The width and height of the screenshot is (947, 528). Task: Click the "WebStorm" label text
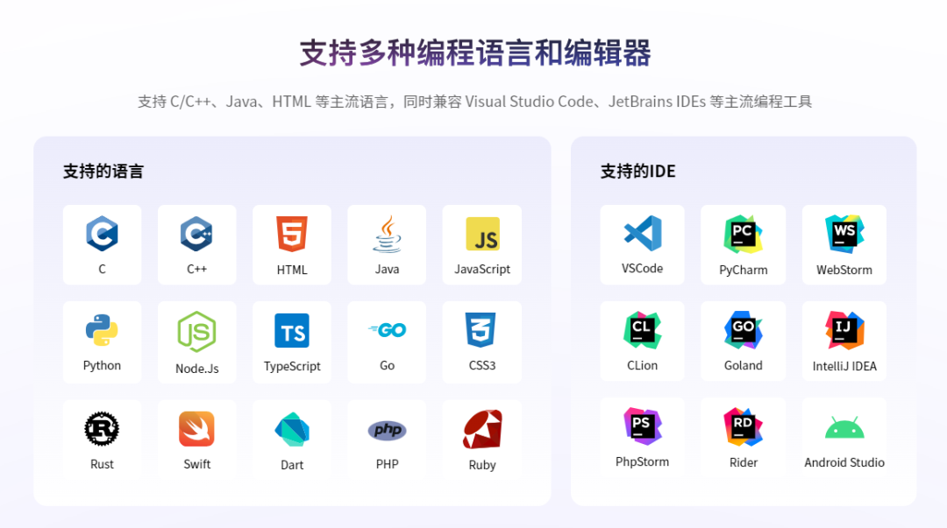pyautogui.click(x=844, y=270)
